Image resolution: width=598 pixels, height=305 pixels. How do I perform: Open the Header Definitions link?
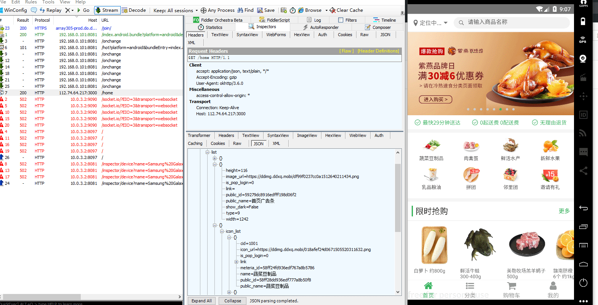point(378,51)
